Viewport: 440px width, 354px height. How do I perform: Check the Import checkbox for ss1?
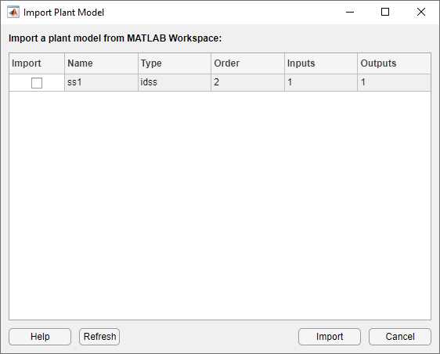click(37, 83)
